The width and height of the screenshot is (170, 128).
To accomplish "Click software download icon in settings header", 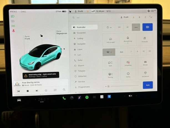I will pos(134,17).
